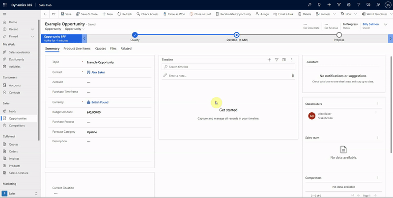The width and height of the screenshot is (393, 198).
Task: Switch to the Product Line Items tab
Action: [x=77, y=49]
